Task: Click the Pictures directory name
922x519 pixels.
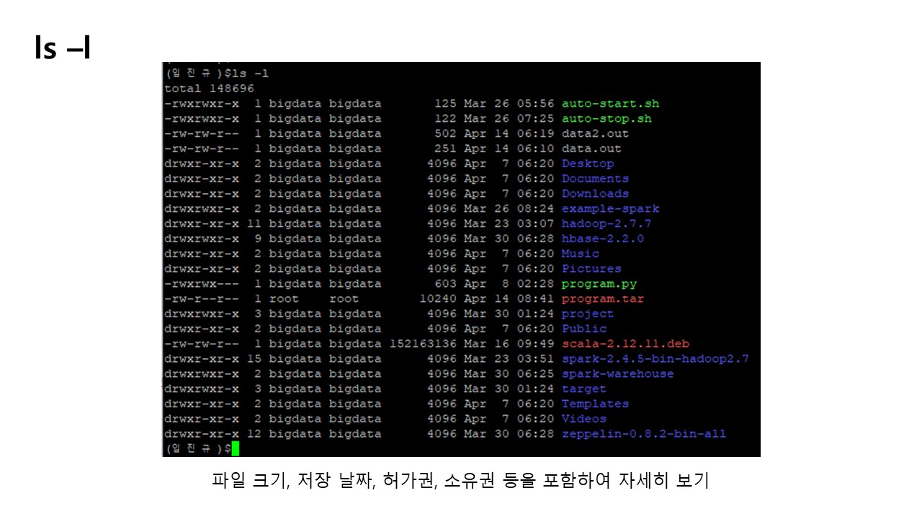Action: 591,269
